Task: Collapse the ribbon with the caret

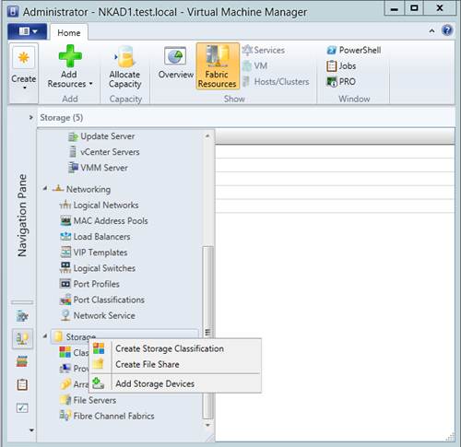Action: (431, 30)
